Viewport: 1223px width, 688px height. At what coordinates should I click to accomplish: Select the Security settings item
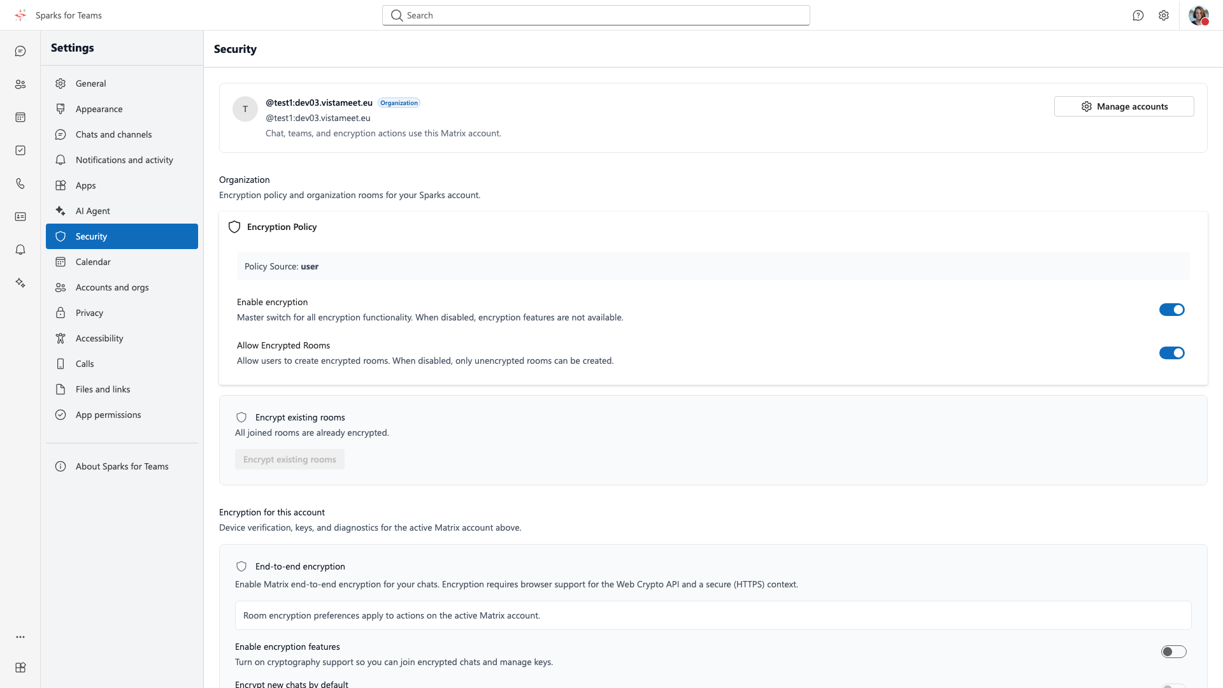point(122,236)
